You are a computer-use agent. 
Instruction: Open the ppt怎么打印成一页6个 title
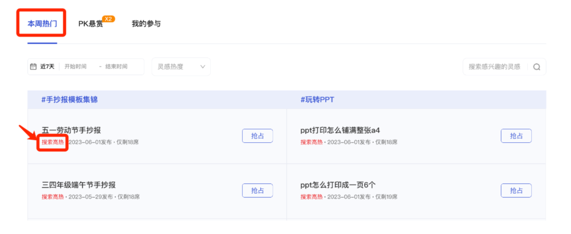(x=338, y=185)
